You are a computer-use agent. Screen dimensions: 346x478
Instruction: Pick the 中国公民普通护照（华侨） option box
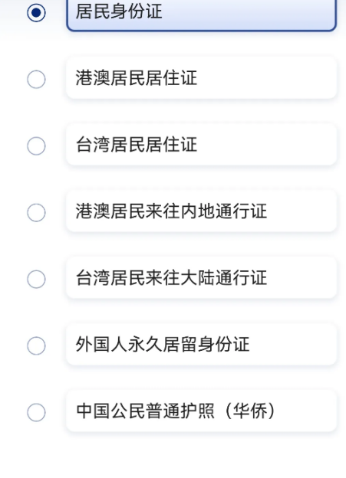tap(202, 411)
